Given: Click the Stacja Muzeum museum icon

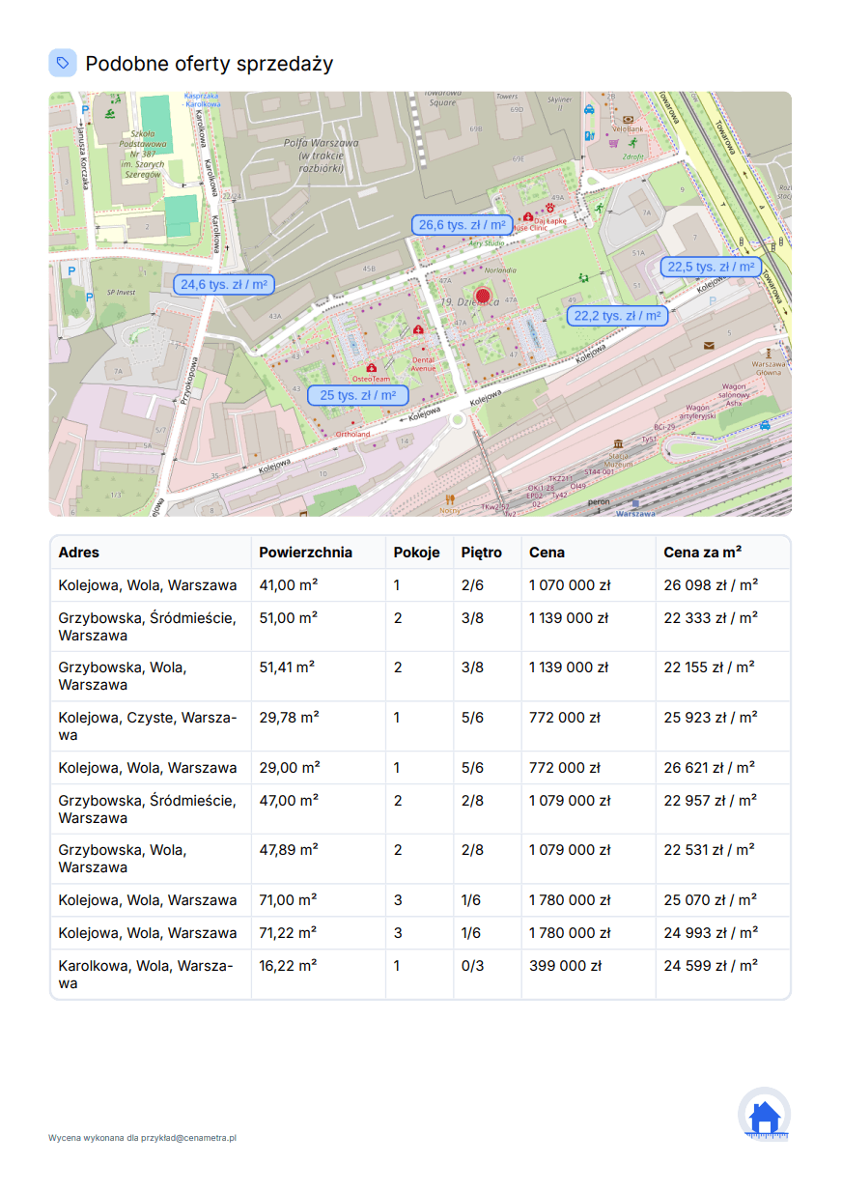Looking at the screenshot, I should tap(617, 442).
